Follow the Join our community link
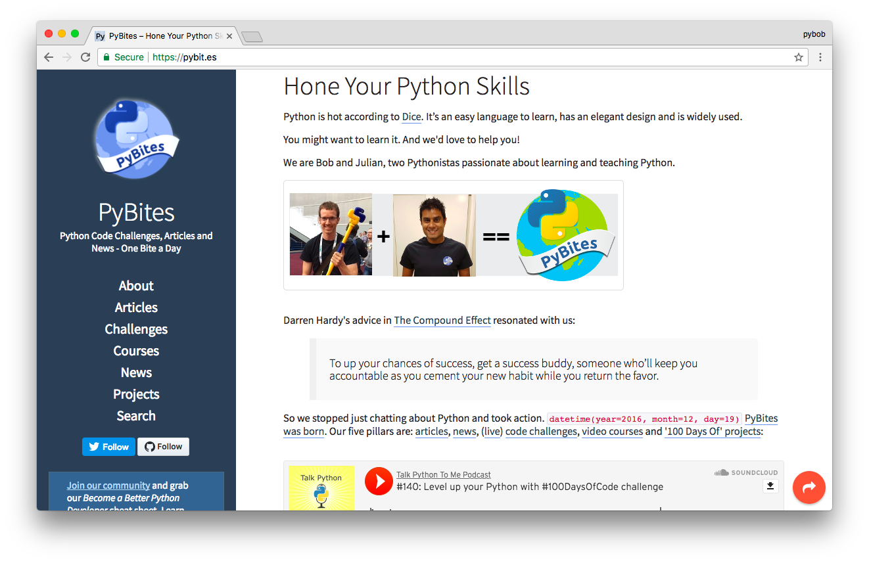This screenshot has height=563, width=869. click(x=108, y=485)
